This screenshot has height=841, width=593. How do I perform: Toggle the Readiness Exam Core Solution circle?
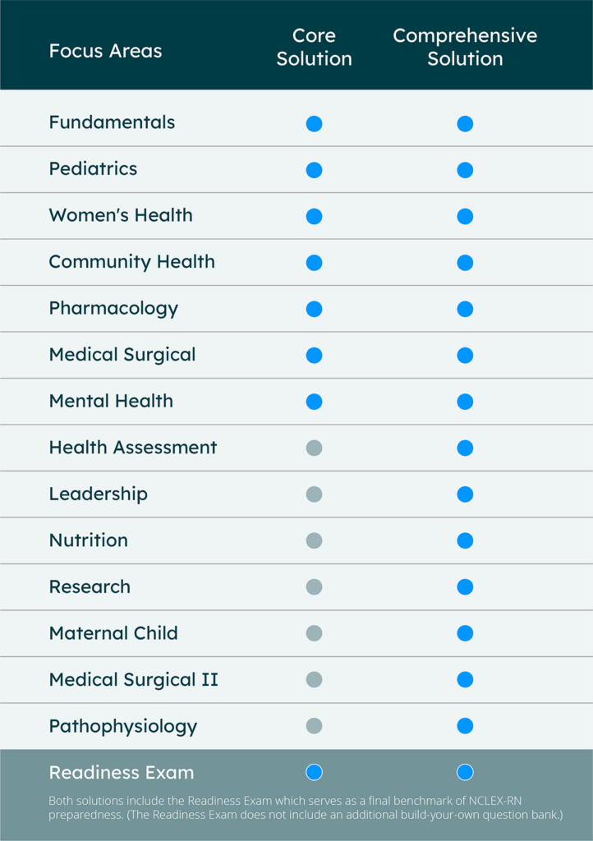coord(315,772)
